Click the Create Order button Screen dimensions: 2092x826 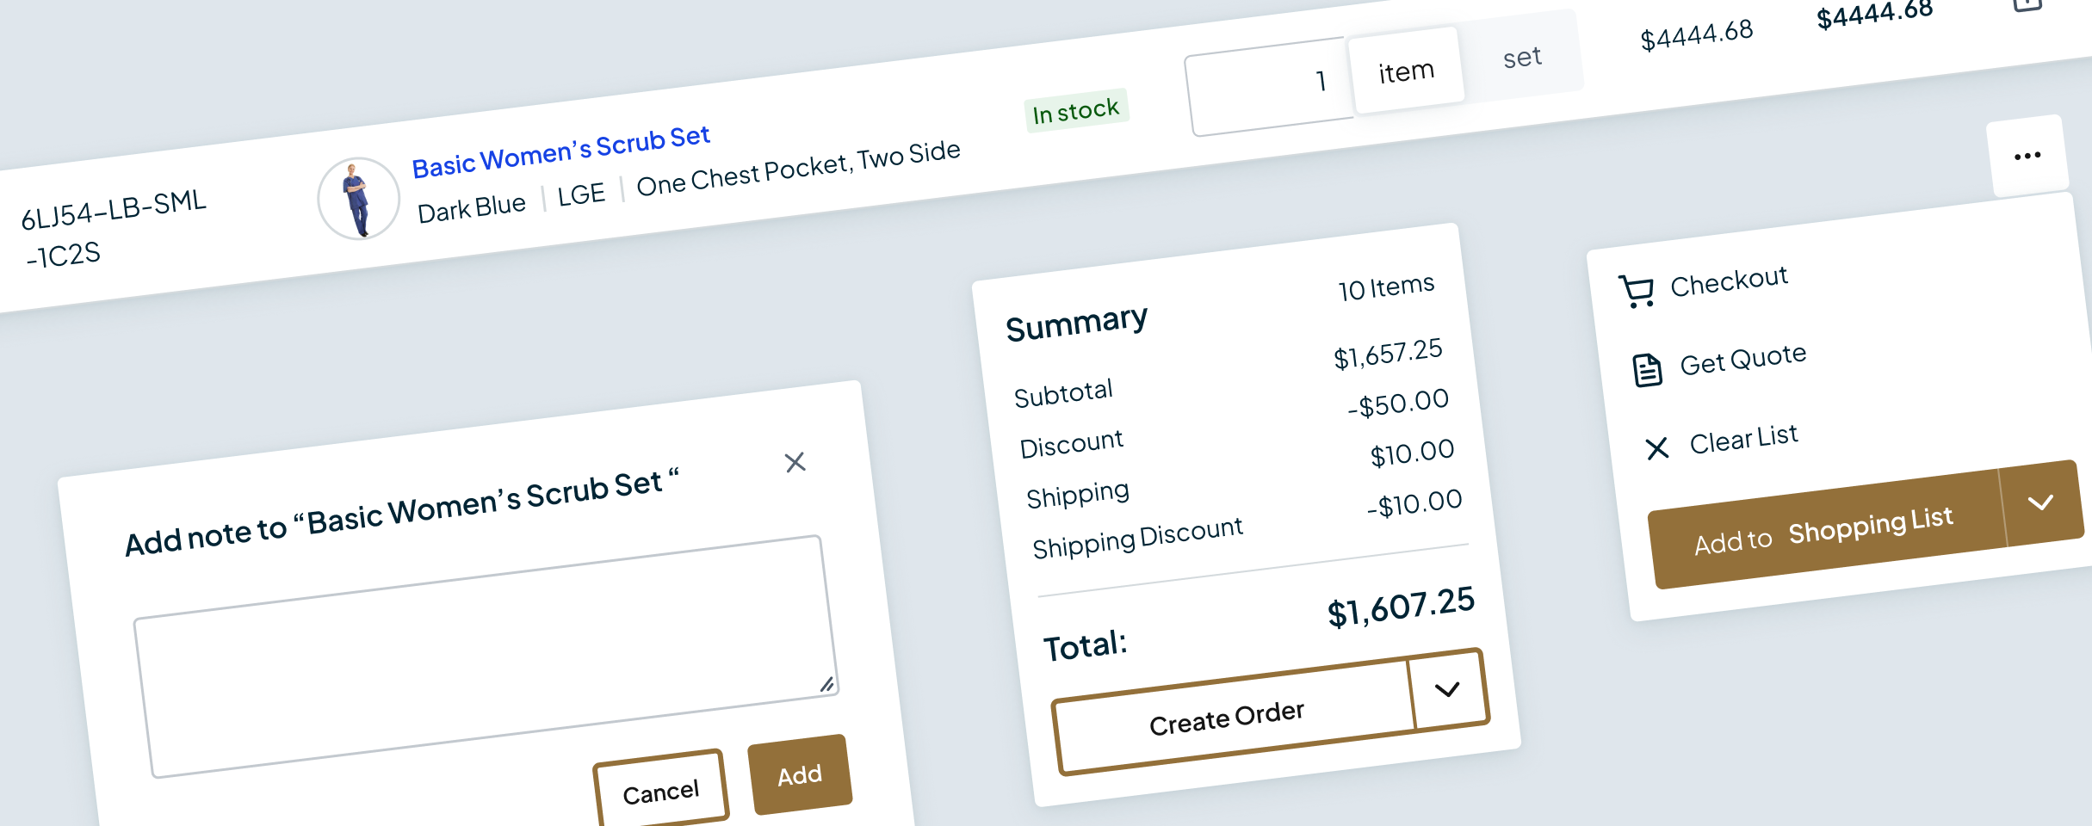[1227, 718]
